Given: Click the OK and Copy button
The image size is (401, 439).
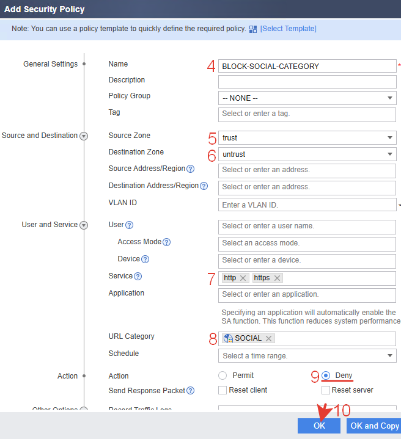Looking at the screenshot, I should click(374, 426).
